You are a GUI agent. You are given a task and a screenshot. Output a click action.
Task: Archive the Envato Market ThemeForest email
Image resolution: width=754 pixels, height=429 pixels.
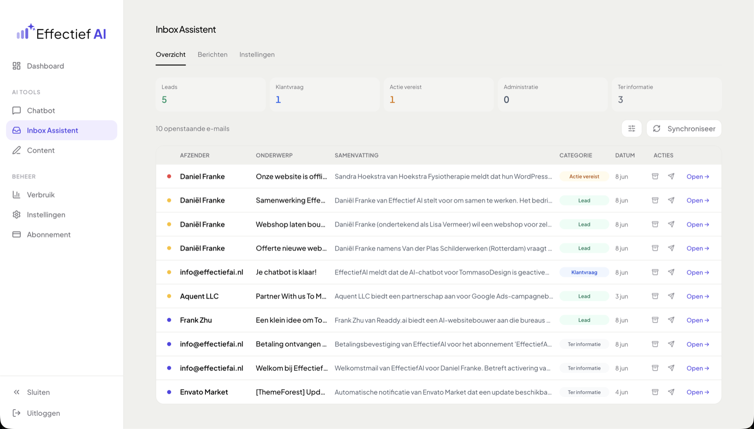[655, 392]
